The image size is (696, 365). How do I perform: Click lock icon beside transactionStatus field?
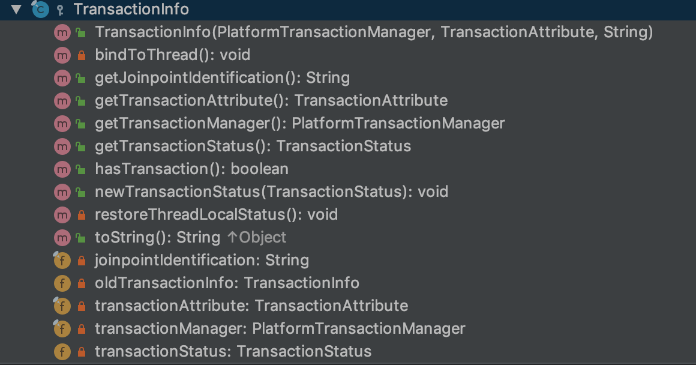point(81,352)
